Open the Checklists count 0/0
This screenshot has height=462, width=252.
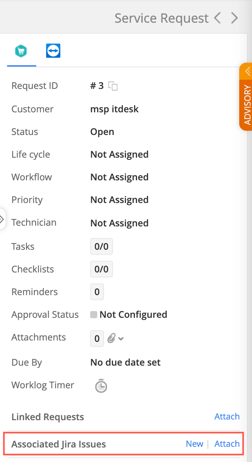(x=102, y=269)
